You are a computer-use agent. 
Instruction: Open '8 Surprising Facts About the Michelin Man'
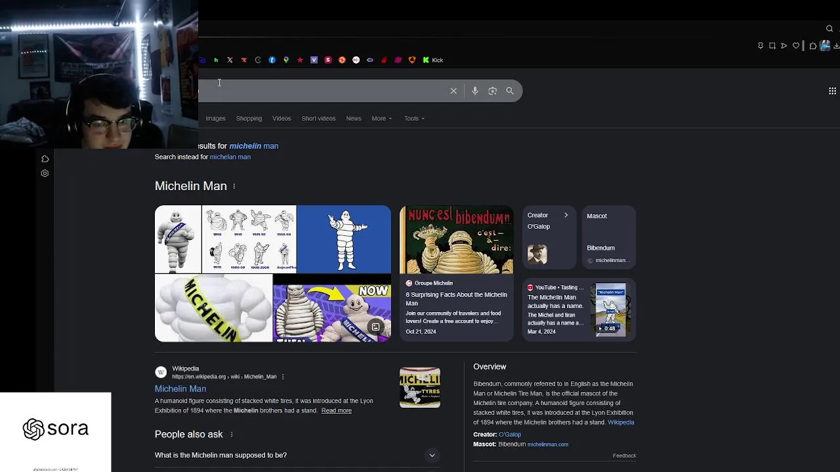[456, 299]
